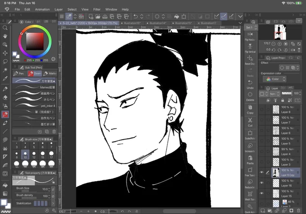Select Mameo pencil brush in sub tool list
306x214 pixels.
(34, 87)
